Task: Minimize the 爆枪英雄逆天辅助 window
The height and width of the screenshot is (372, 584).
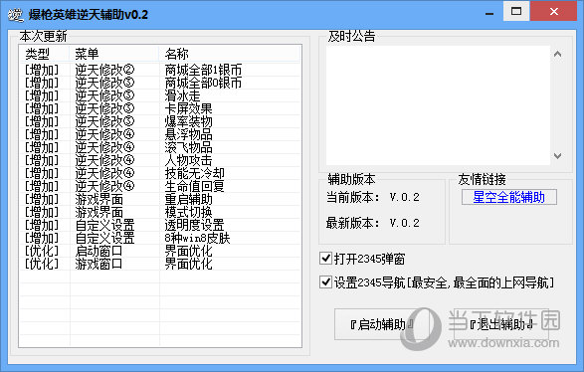Action: [489, 14]
